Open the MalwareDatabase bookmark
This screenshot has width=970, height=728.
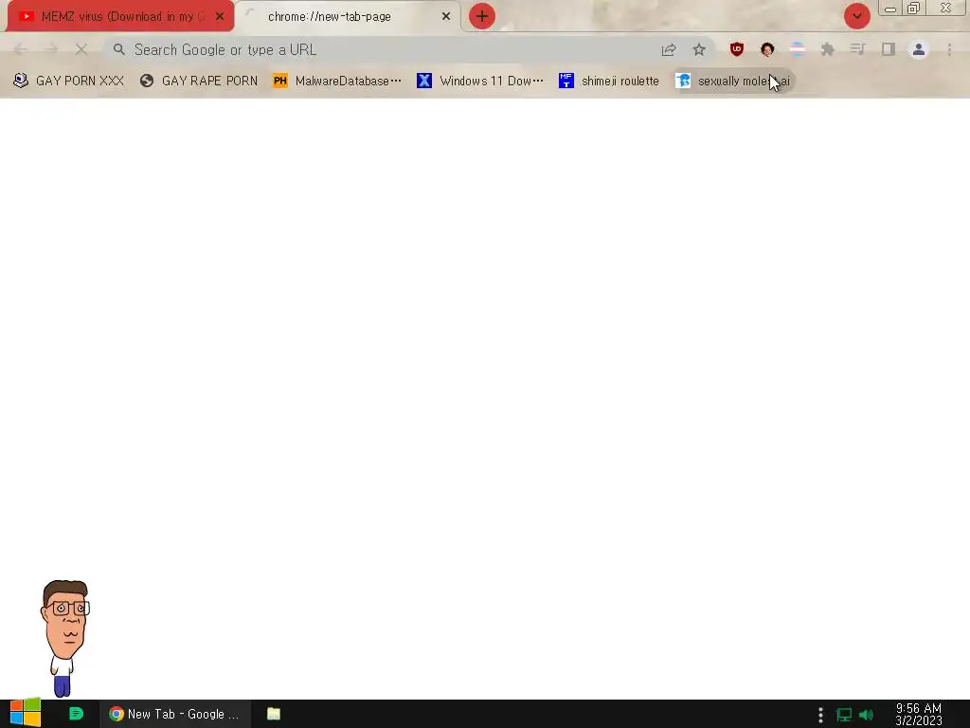click(x=337, y=82)
